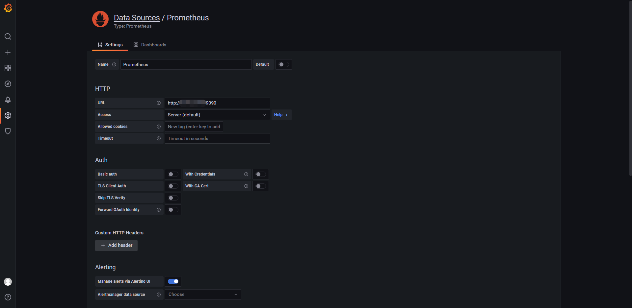Enable the TLS Client Auth switch
The width and height of the screenshot is (632, 308).
click(173, 186)
